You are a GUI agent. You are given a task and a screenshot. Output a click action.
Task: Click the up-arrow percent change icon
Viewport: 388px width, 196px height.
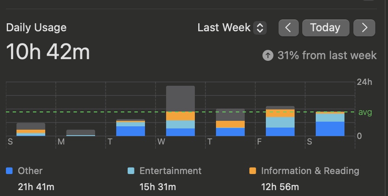pos(268,55)
